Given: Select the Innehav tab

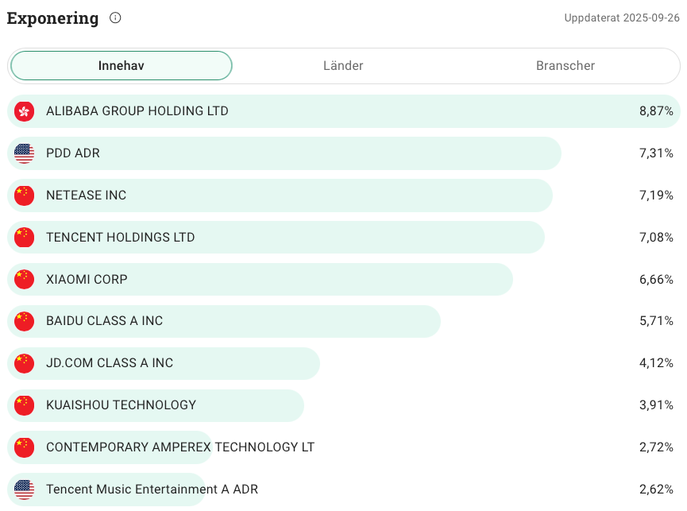Looking at the screenshot, I should [122, 66].
